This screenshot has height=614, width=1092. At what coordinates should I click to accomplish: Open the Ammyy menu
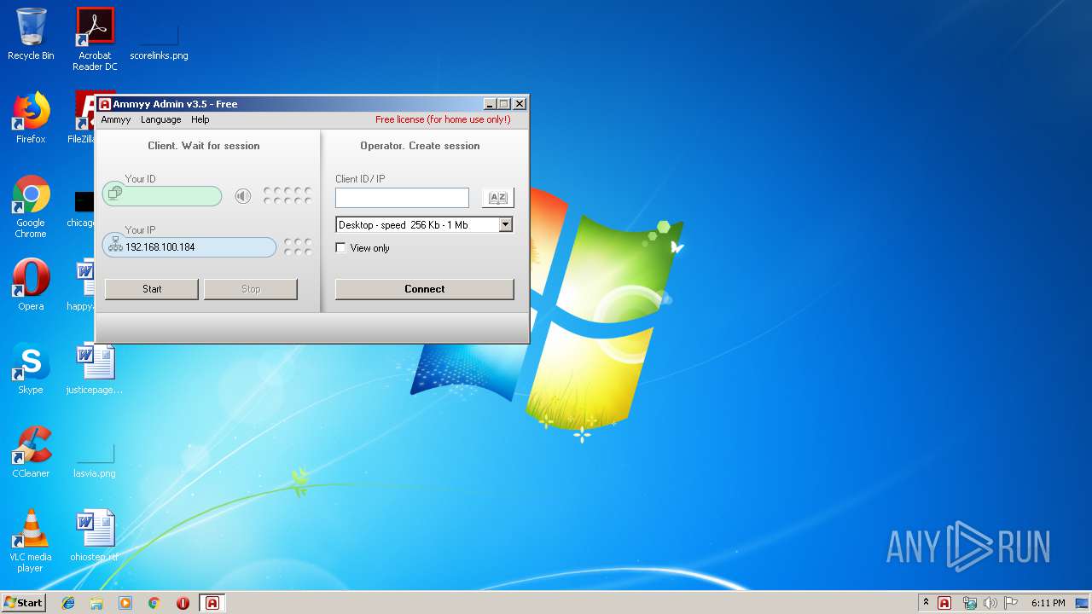(116, 119)
